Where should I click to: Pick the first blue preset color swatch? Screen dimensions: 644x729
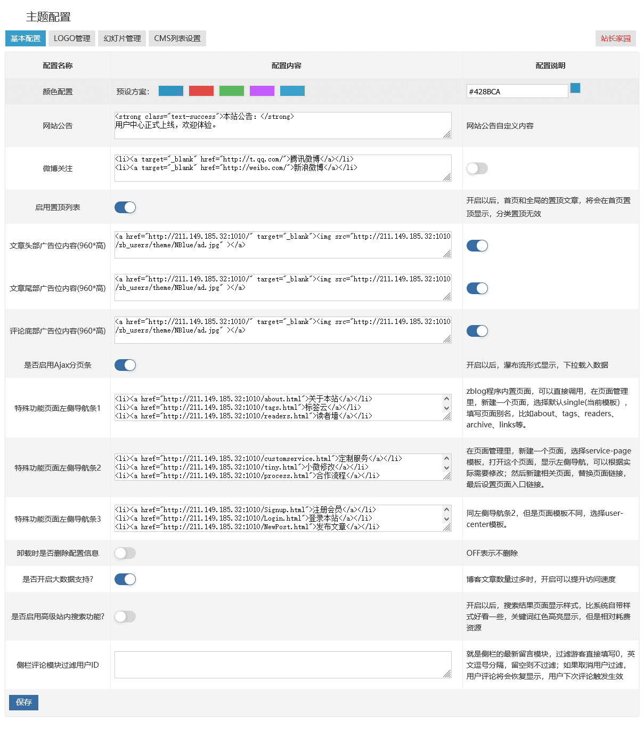(x=171, y=91)
